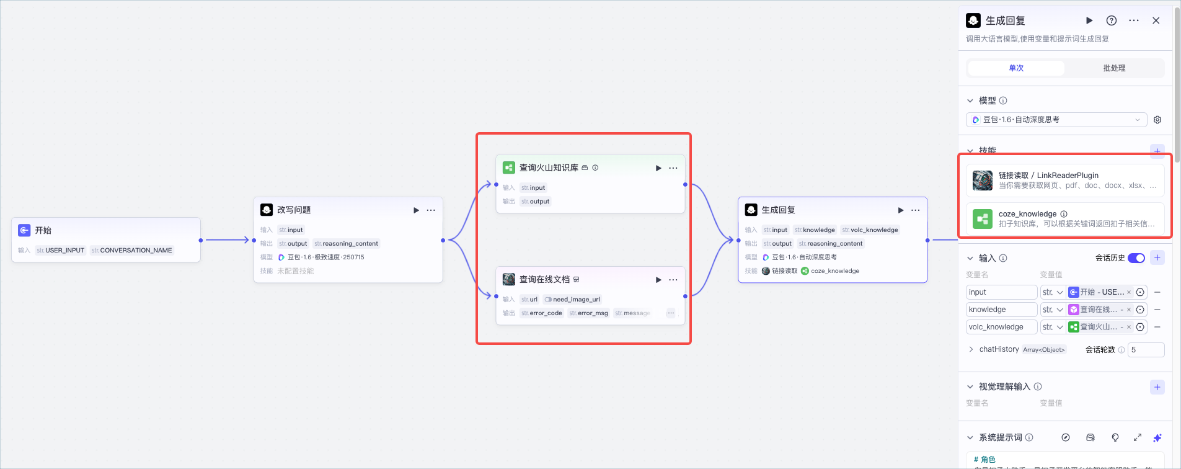Image resolution: width=1181 pixels, height=469 pixels.
Task: Edit the input variable name field
Action: (1001, 292)
